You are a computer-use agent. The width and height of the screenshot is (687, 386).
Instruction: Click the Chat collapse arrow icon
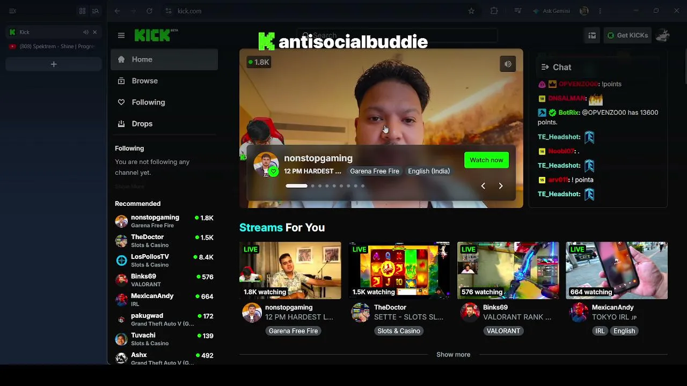point(545,67)
